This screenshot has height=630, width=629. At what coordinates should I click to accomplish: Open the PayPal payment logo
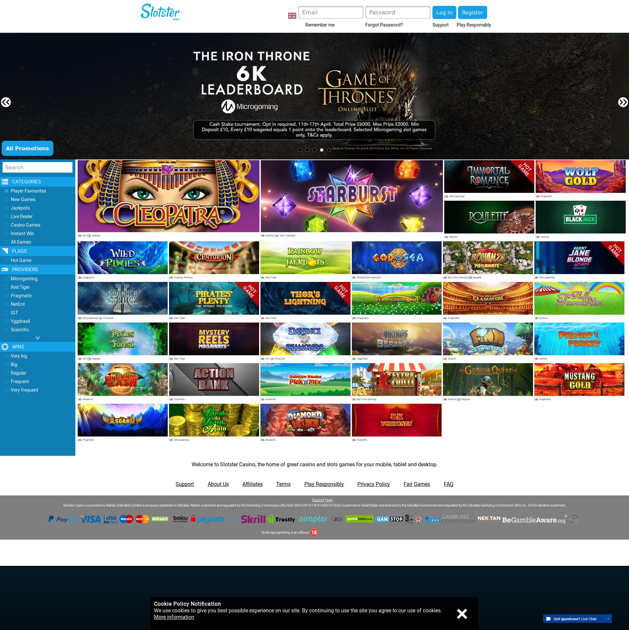point(63,519)
